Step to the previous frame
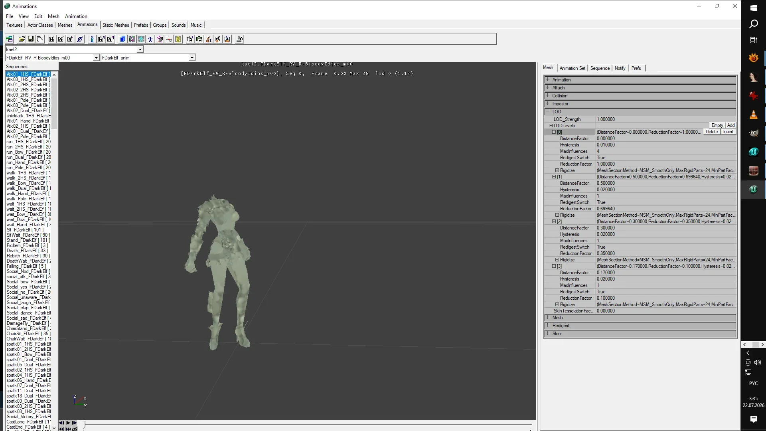 [x=61, y=423]
